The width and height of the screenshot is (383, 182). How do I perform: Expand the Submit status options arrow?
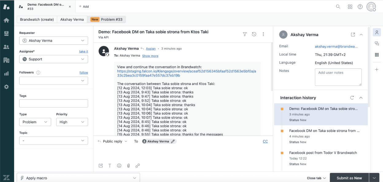[374, 178]
